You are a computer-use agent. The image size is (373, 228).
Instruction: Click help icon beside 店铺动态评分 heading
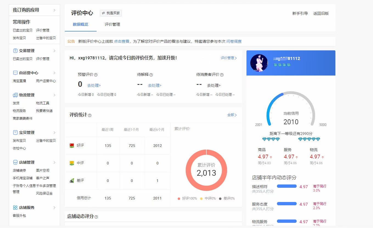pyautogui.click(x=96, y=217)
